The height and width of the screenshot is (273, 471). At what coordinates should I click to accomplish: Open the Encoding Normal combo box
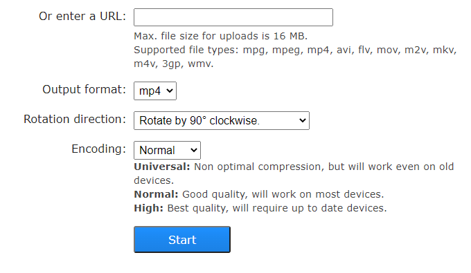pyautogui.click(x=167, y=150)
